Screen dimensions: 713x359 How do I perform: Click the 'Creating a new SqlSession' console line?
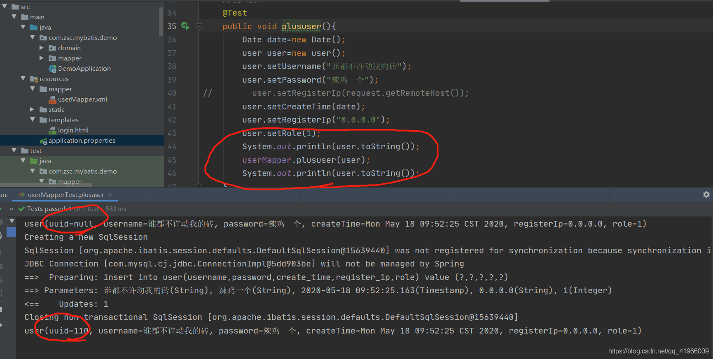86,237
